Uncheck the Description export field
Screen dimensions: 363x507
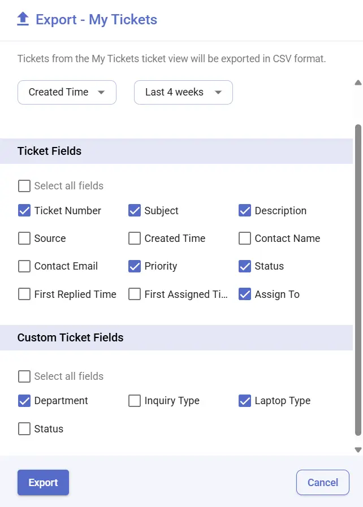pyautogui.click(x=245, y=210)
